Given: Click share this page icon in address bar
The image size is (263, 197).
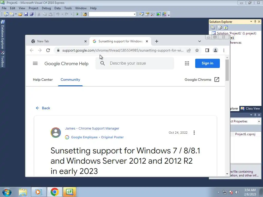Looking at the screenshot, I should 189,51.
